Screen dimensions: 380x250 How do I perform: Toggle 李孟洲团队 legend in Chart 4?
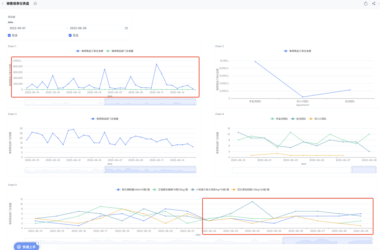coord(279,119)
